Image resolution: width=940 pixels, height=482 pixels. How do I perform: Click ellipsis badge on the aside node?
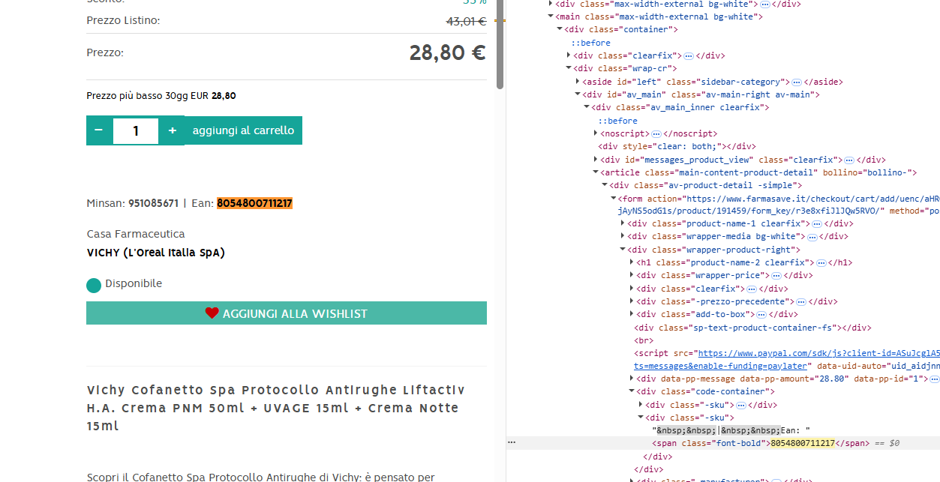(x=797, y=82)
